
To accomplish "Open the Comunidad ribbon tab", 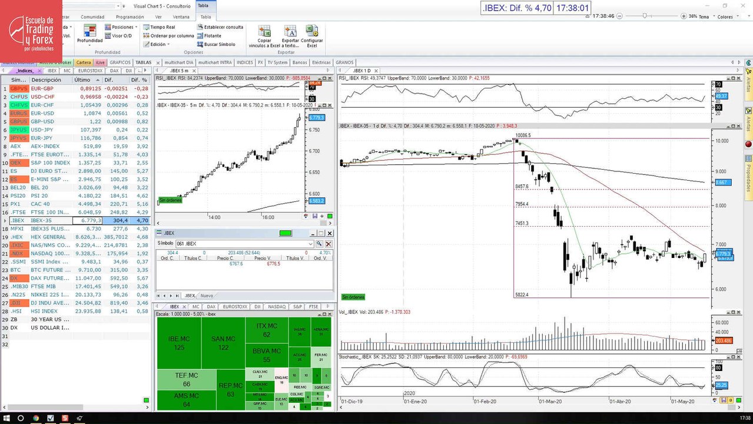I will pos(92,17).
